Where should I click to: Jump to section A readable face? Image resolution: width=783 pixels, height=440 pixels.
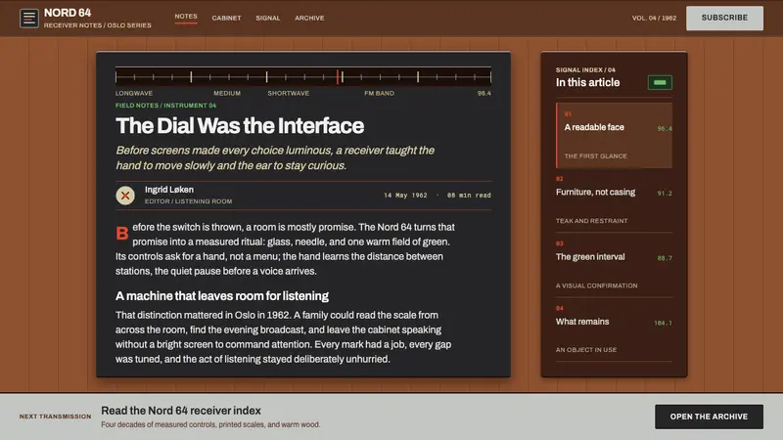click(x=615, y=135)
